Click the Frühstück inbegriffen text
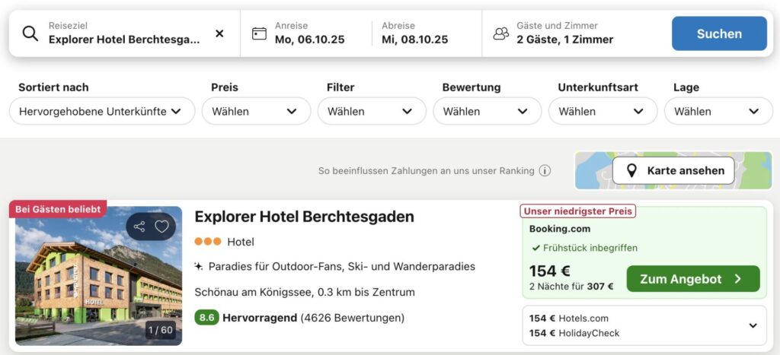This screenshot has height=355, width=780. pyautogui.click(x=590, y=248)
